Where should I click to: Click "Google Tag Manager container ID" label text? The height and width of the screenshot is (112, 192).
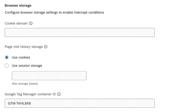click(31, 94)
